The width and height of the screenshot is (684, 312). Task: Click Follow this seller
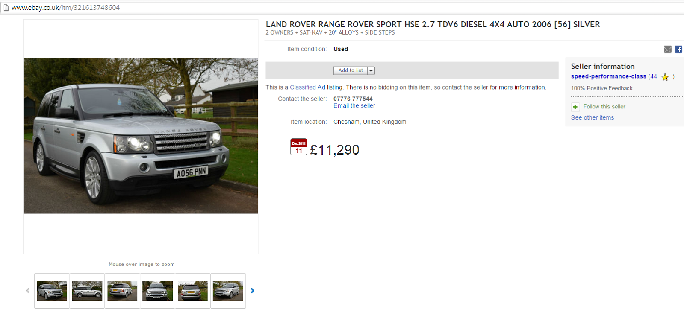coord(604,107)
